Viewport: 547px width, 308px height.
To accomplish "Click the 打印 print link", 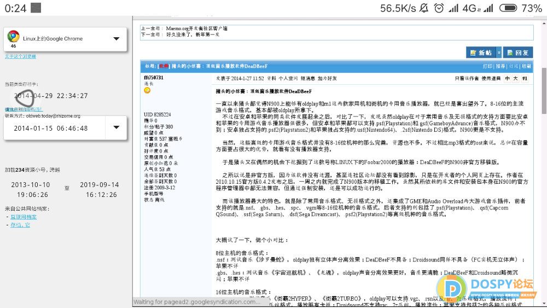I will [x=487, y=66].
